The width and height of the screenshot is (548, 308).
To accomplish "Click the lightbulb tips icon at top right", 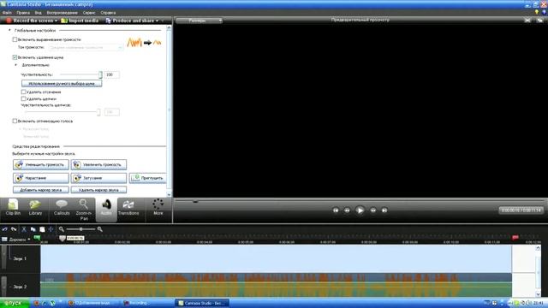I will [537, 12].
